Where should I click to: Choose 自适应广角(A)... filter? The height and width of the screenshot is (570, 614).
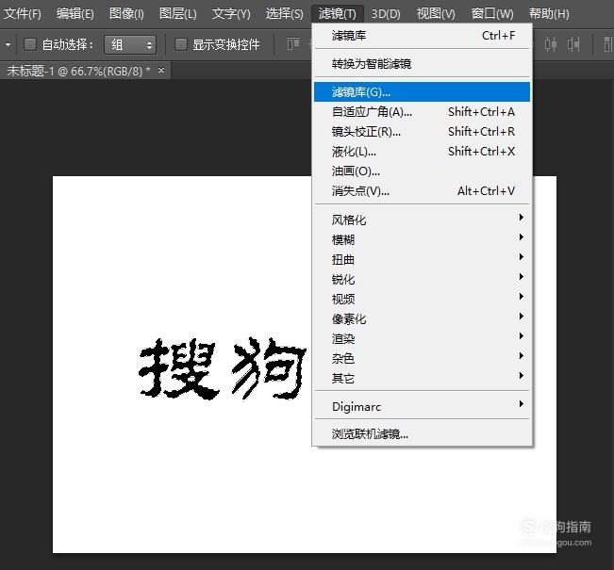[422, 112]
